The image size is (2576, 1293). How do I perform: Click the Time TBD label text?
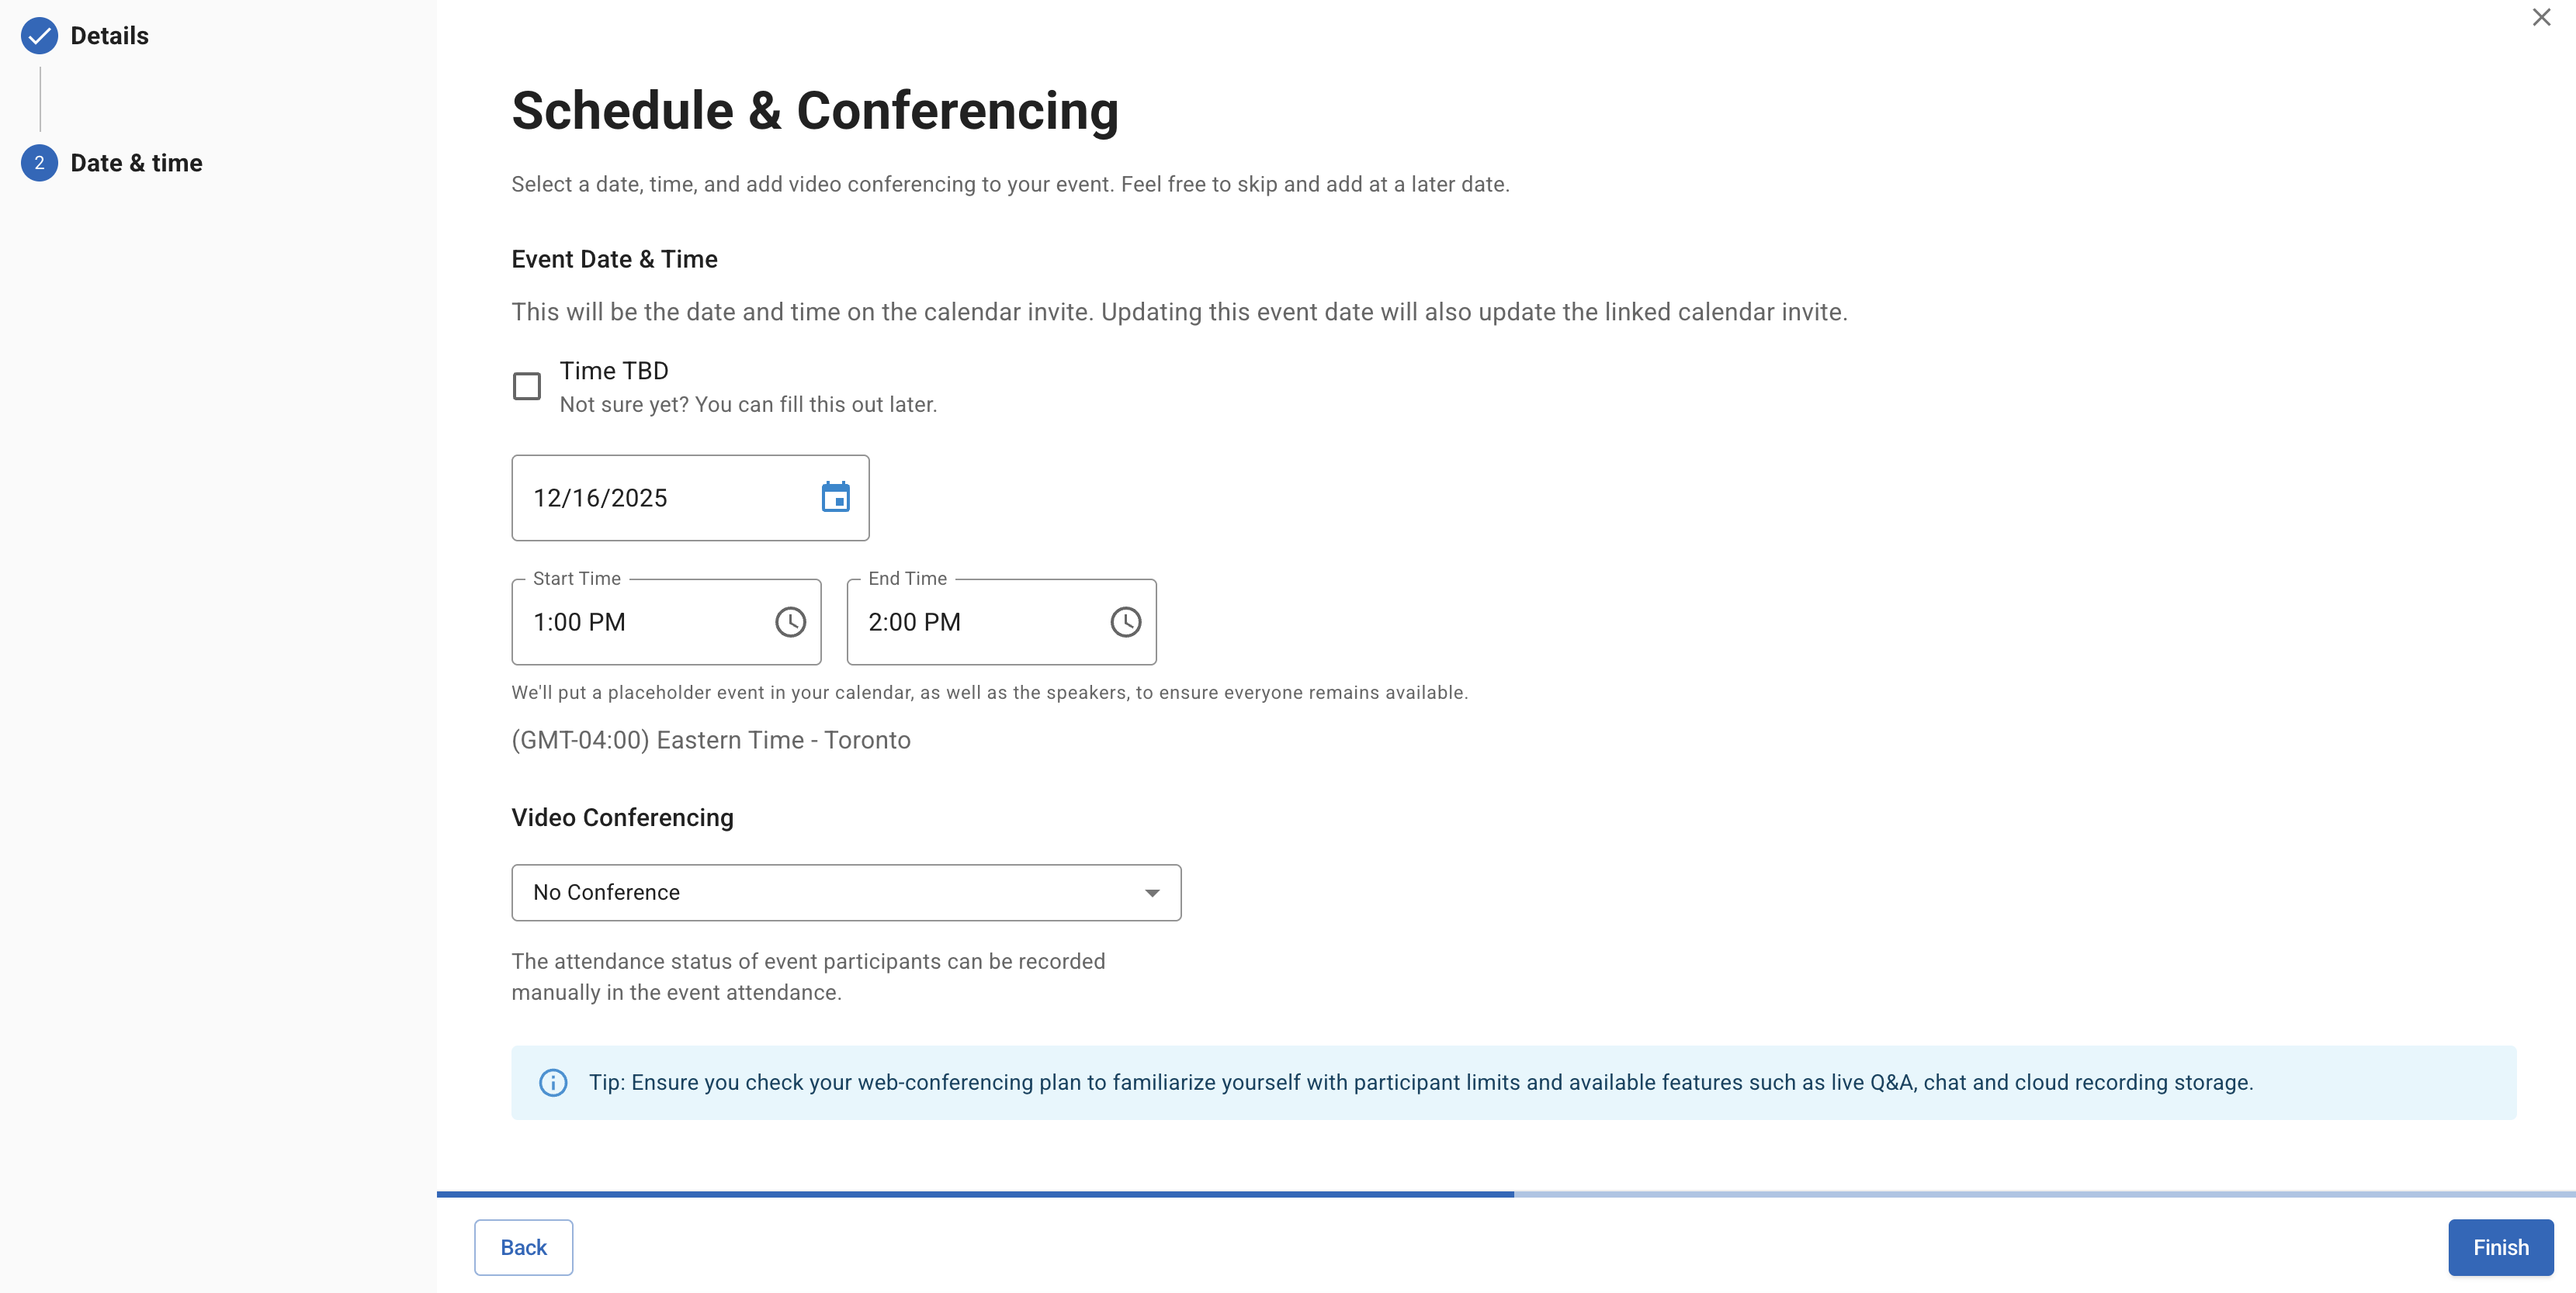click(614, 371)
